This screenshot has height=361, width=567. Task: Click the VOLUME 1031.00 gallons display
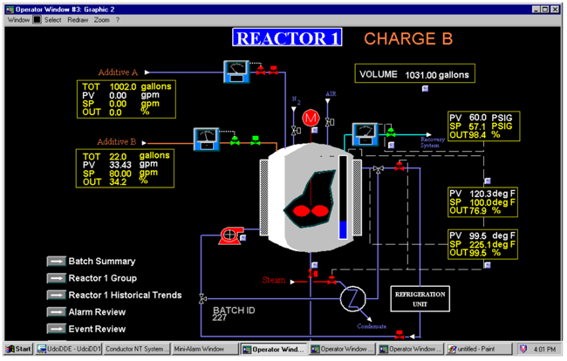tap(414, 74)
